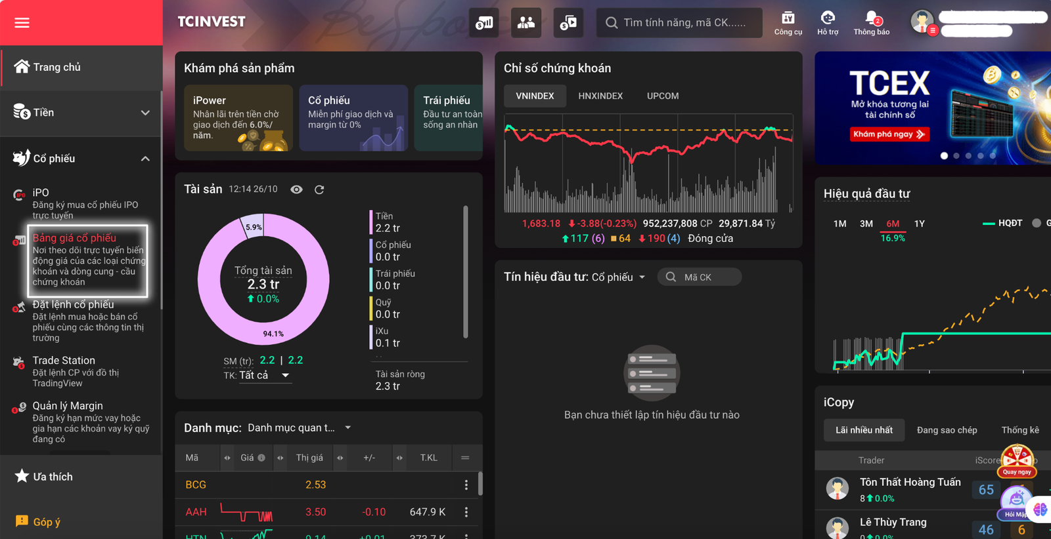1051x539 pixels.
Task: Select the 1Y performance period
Action: click(919, 224)
